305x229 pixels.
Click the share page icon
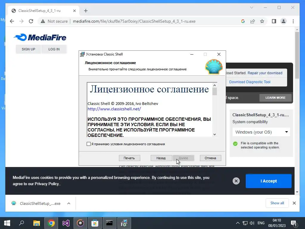(x=253, y=21)
